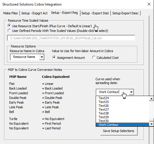Click the list scrollbar up arrow

[151, 99]
